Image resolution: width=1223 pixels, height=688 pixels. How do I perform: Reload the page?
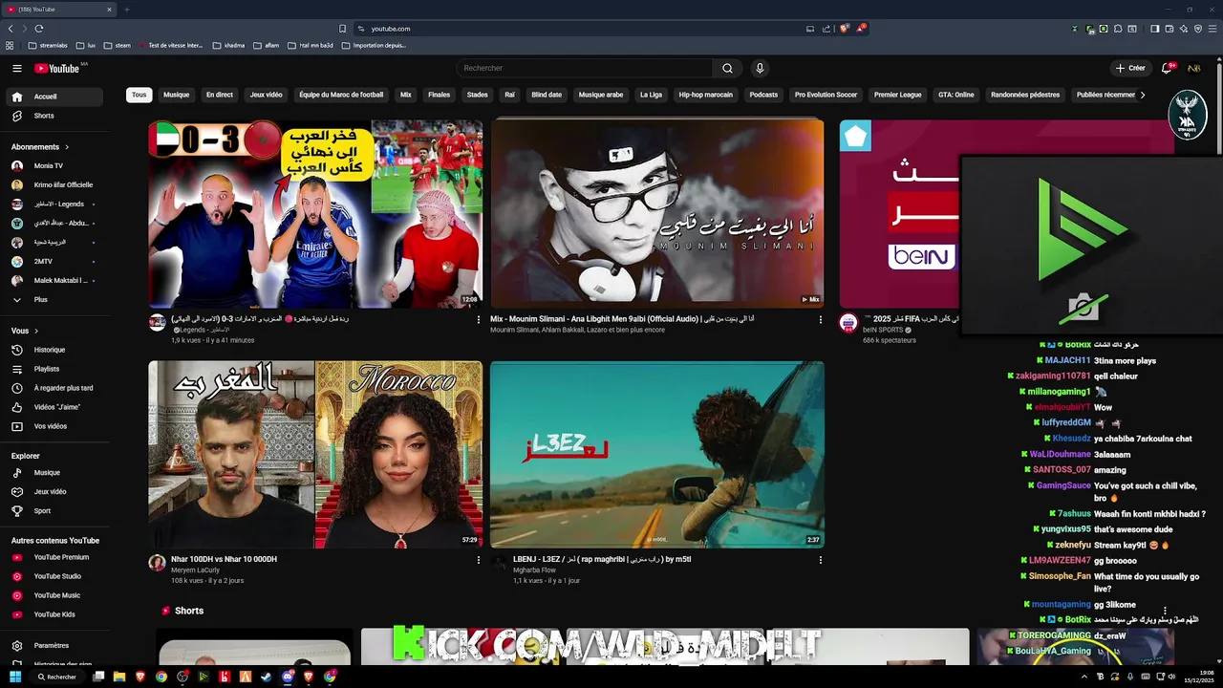(39, 29)
